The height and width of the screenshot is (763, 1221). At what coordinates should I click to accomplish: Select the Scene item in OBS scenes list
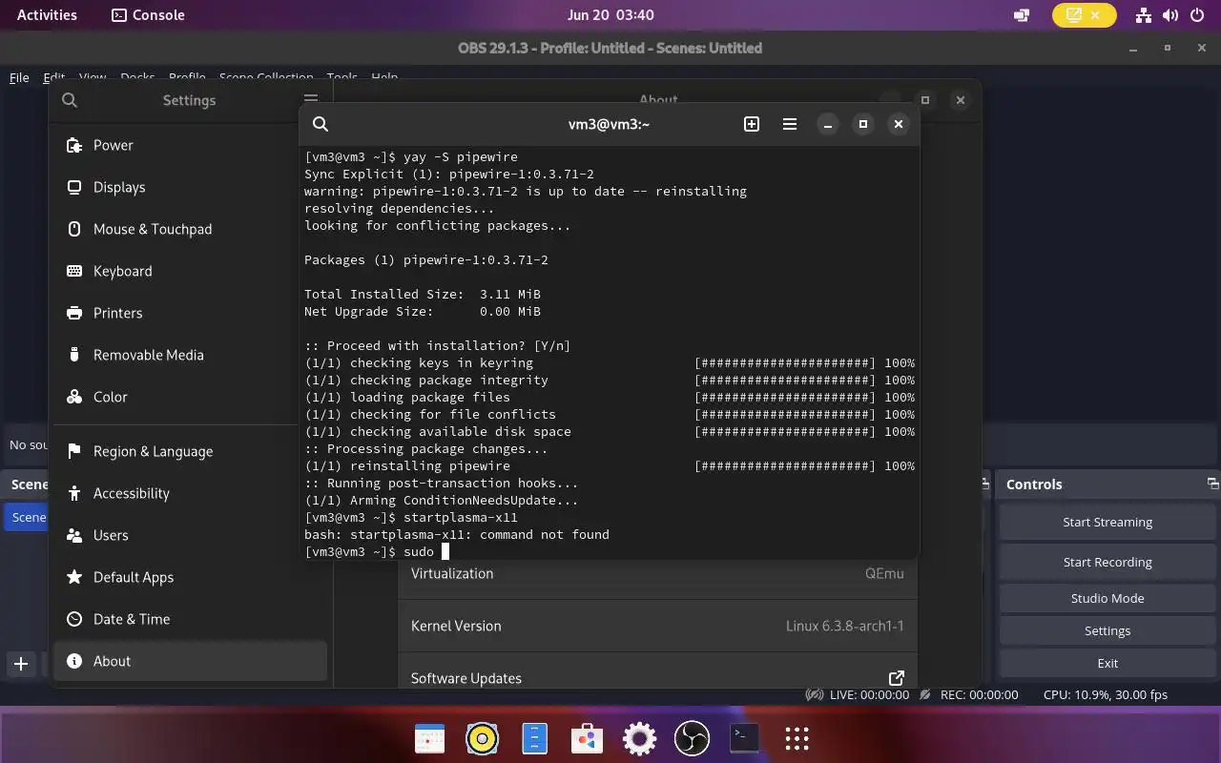tap(28, 517)
